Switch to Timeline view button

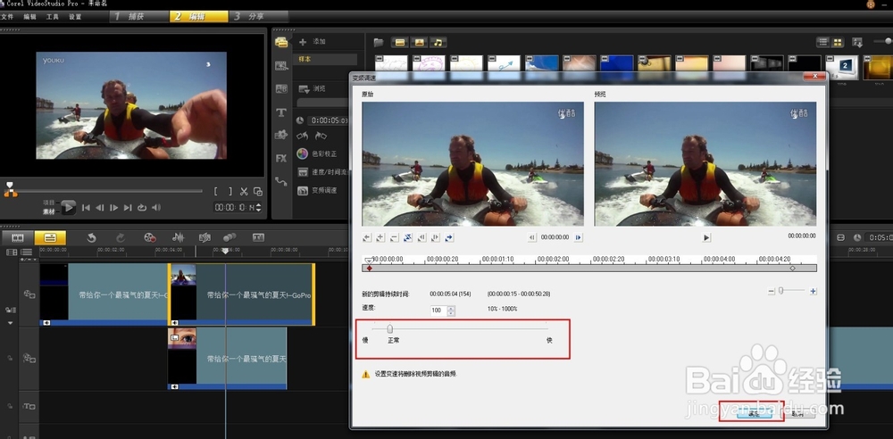coord(50,237)
